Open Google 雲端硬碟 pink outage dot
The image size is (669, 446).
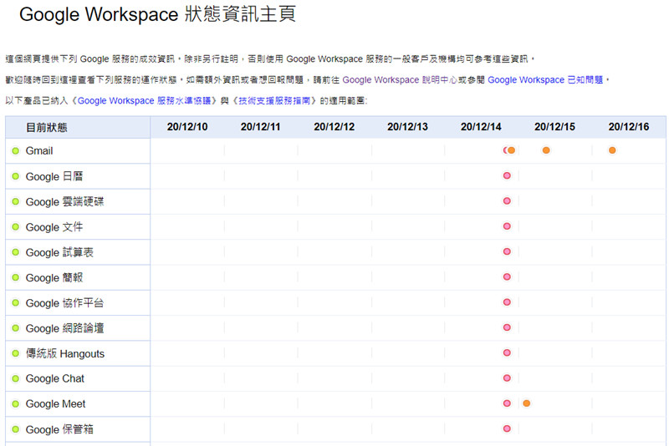point(507,201)
